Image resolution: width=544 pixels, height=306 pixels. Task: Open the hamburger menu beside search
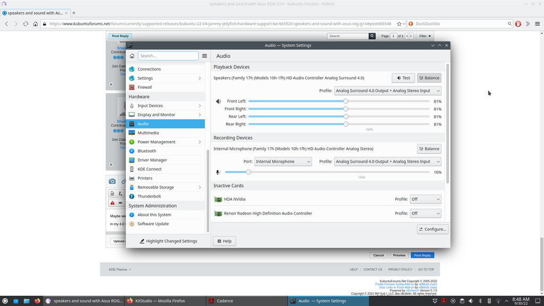[205, 56]
